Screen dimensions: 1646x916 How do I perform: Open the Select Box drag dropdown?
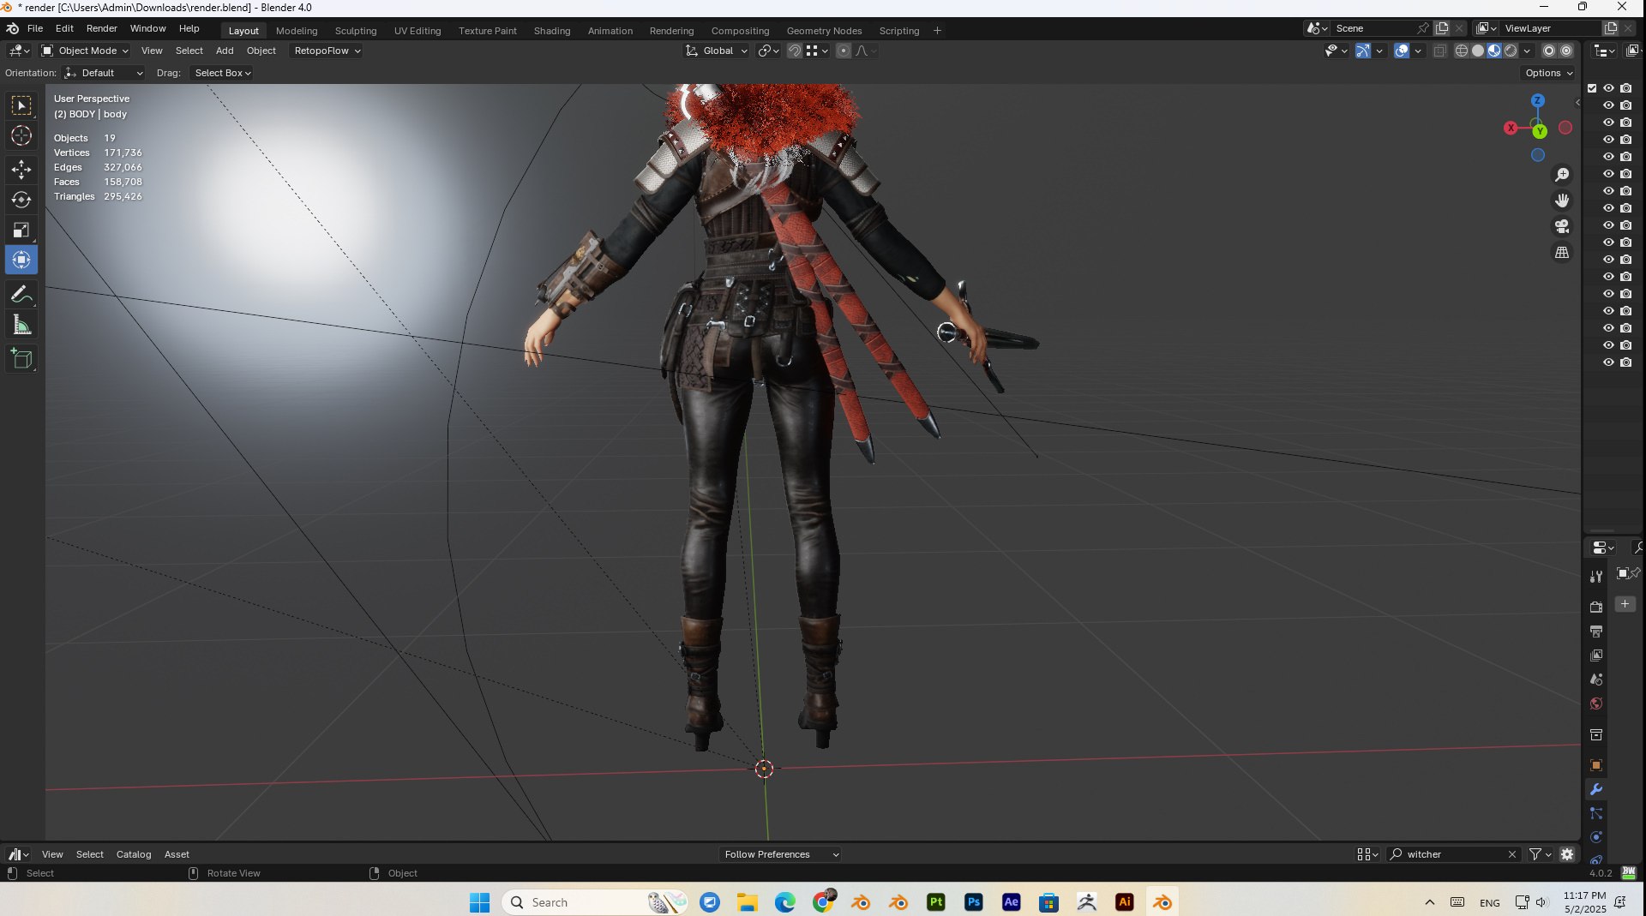pyautogui.click(x=221, y=73)
